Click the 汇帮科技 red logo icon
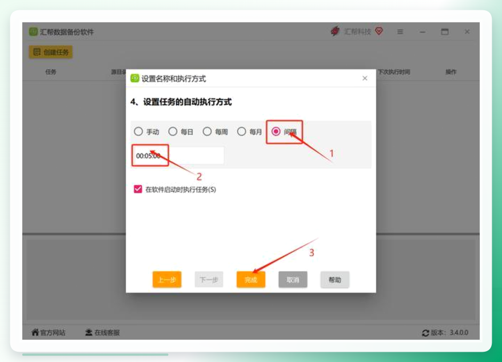Viewport: 502px width, 362px height. (335, 31)
